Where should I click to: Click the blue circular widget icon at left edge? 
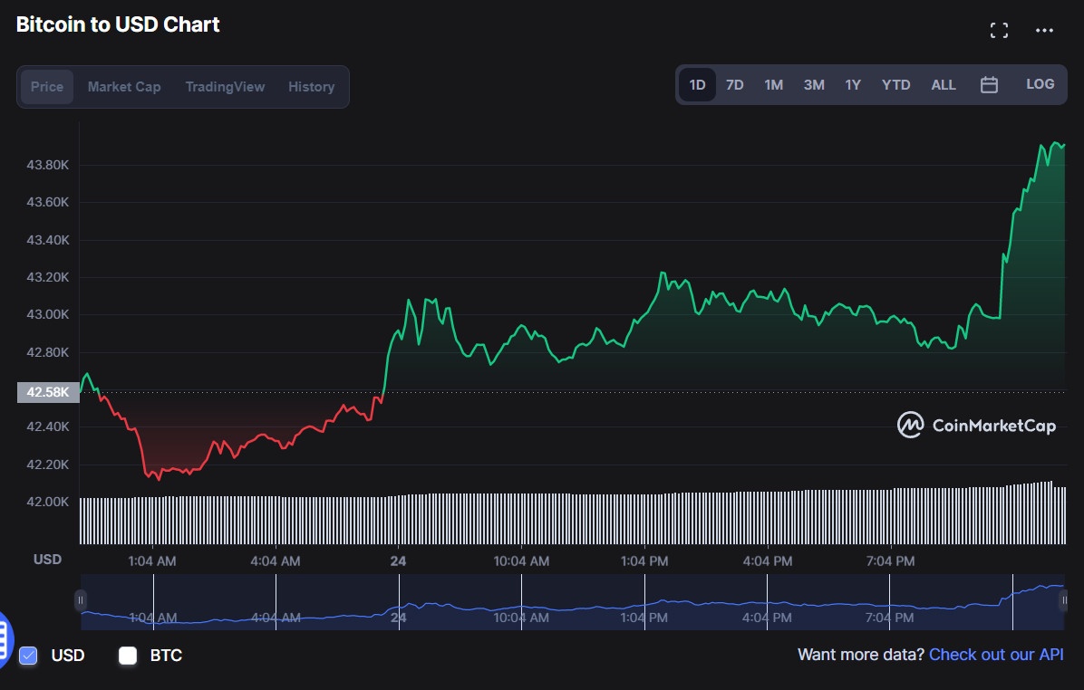4,637
